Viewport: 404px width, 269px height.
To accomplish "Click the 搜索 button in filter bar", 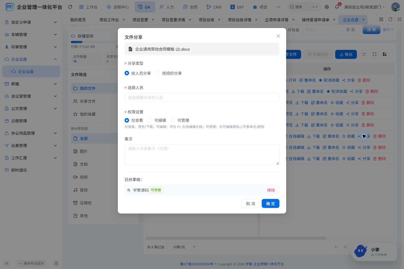I will point(371,29).
